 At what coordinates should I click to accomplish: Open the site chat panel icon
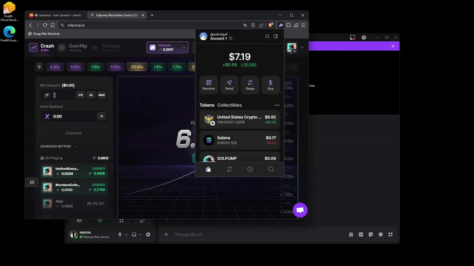[x=32, y=182]
